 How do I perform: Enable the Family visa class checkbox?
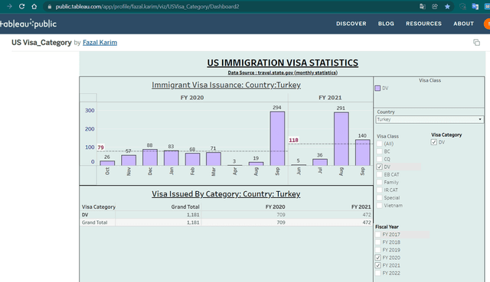(x=380, y=182)
